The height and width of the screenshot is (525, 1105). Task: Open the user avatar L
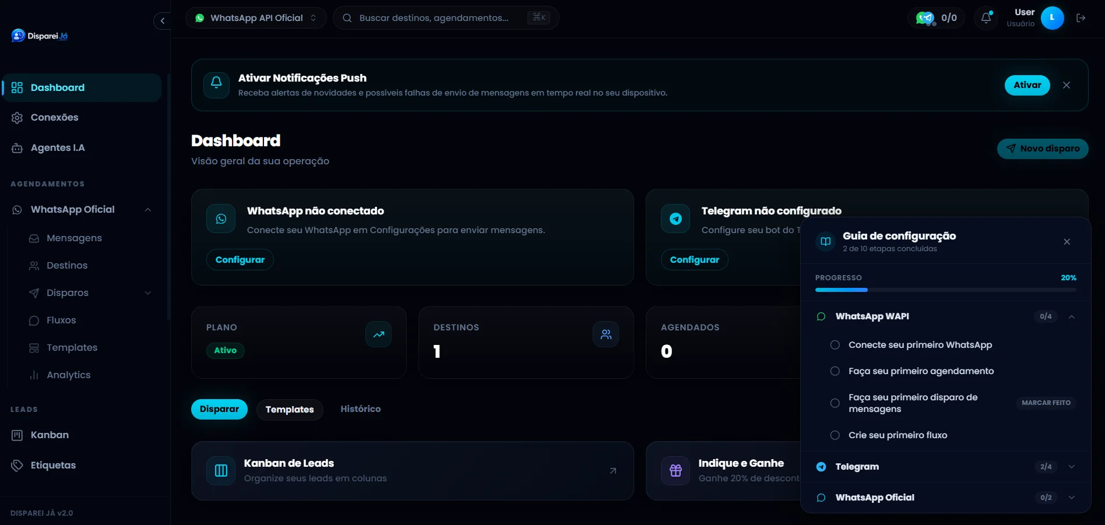1052,17
